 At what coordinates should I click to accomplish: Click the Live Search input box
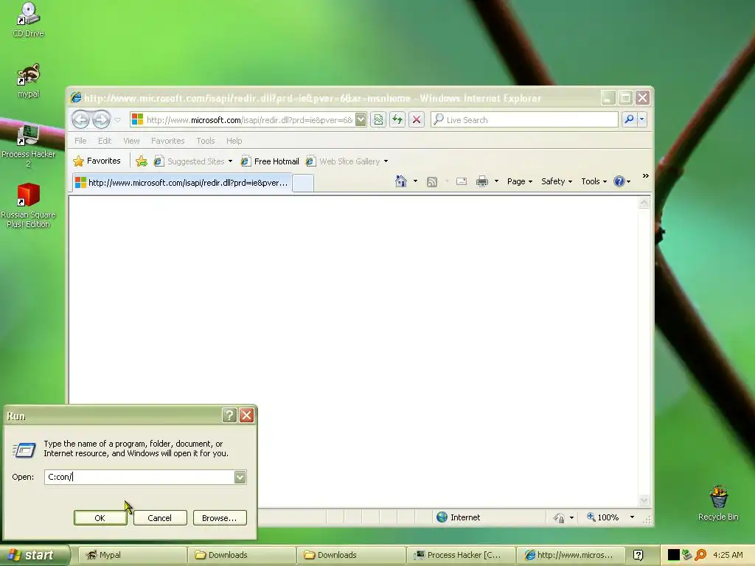[x=525, y=120]
